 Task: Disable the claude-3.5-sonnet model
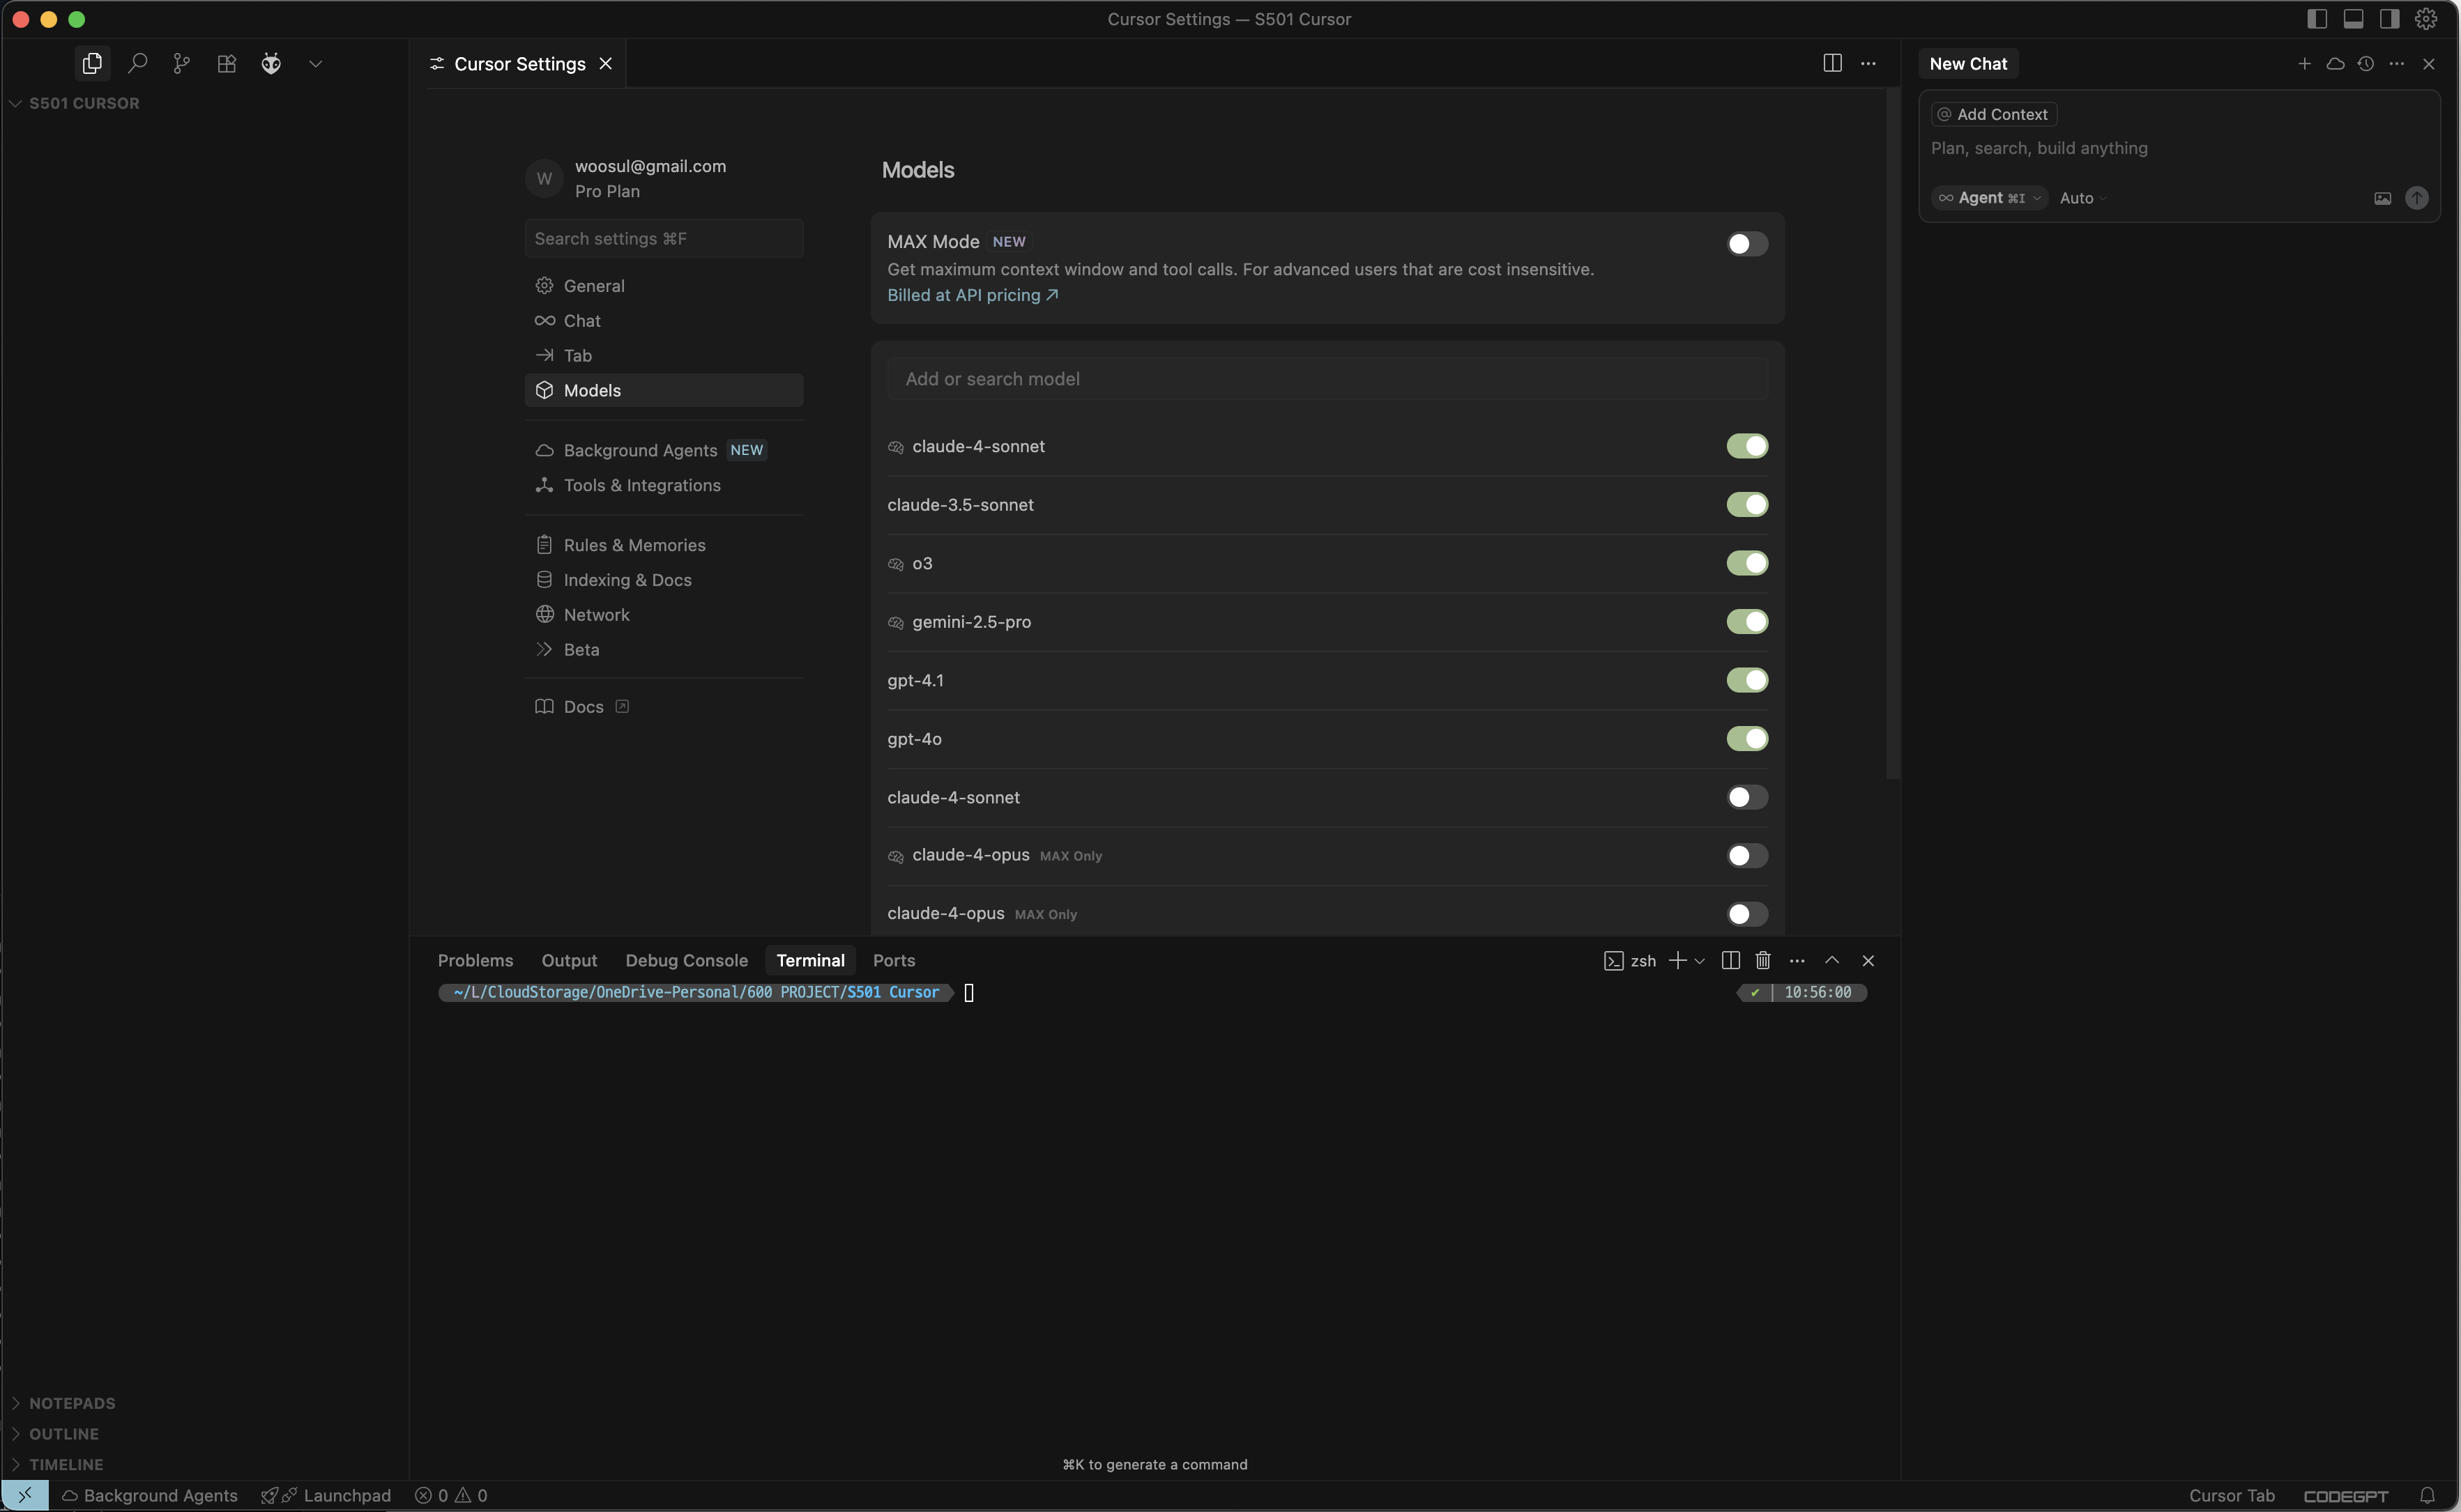pyautogui.click(x=1745, y=504)
